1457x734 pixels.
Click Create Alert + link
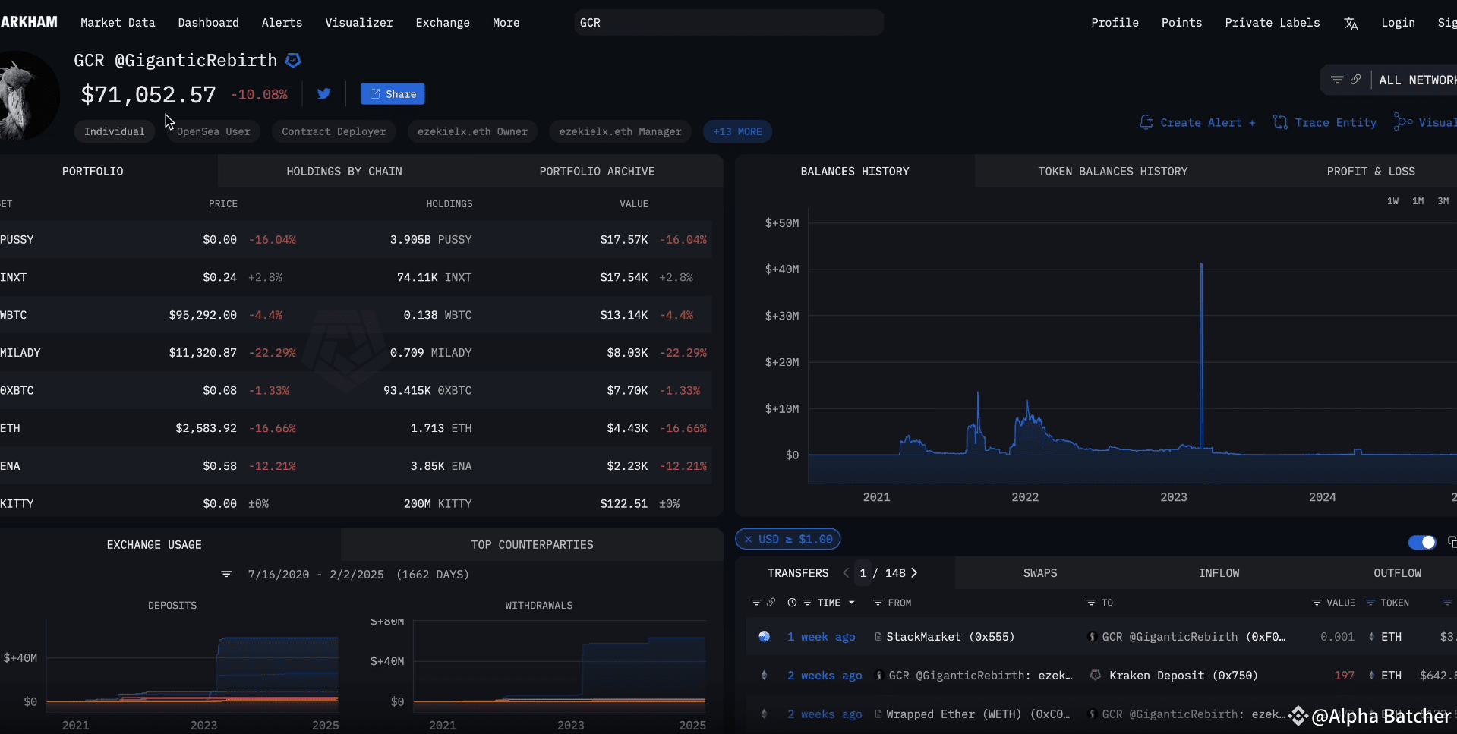click(1208, 122)
